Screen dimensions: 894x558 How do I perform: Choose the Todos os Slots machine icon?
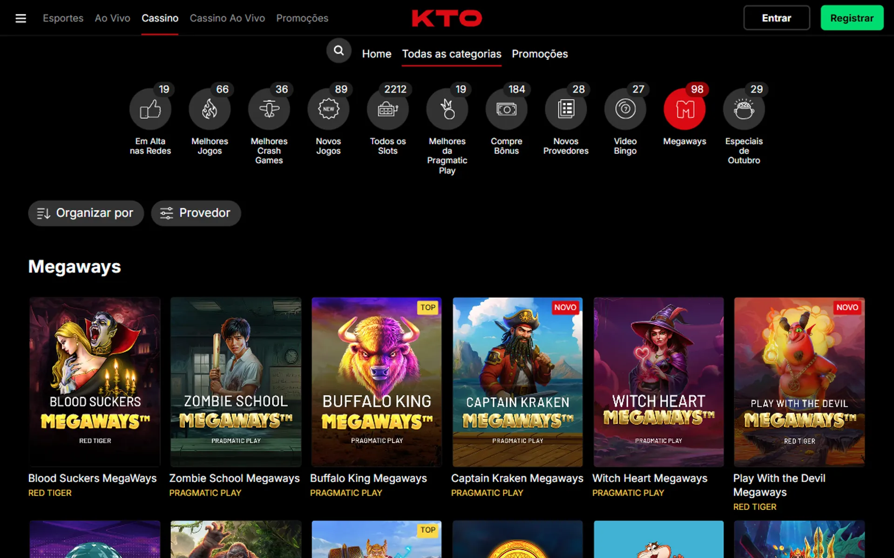click(x=387, y=109)
